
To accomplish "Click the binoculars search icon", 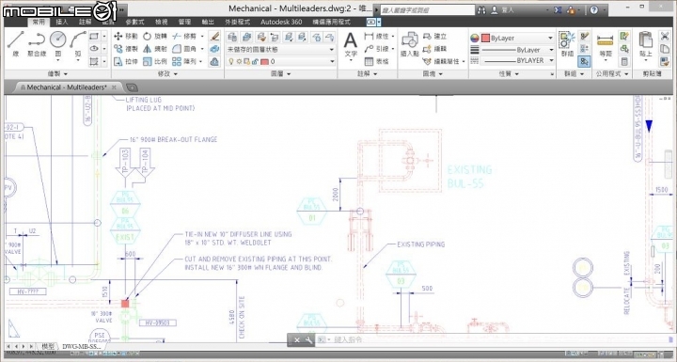I will click(481, 10).
